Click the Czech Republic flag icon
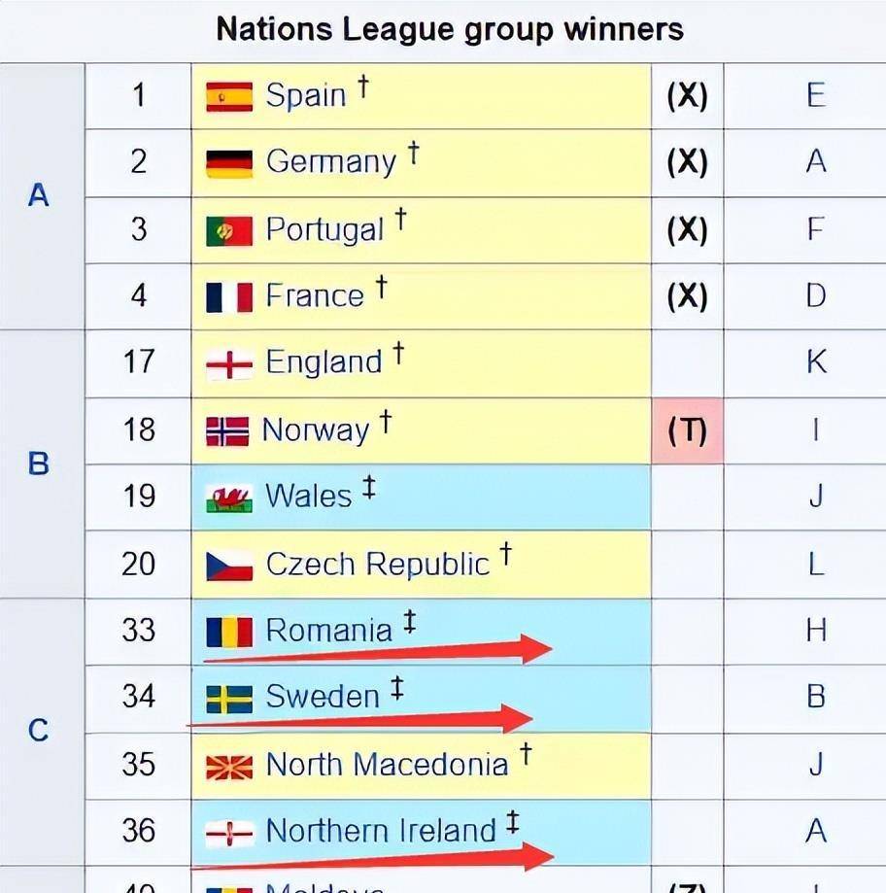Image resolution: width=886 pixels, height=893 pixels. [x=229, y=565]
